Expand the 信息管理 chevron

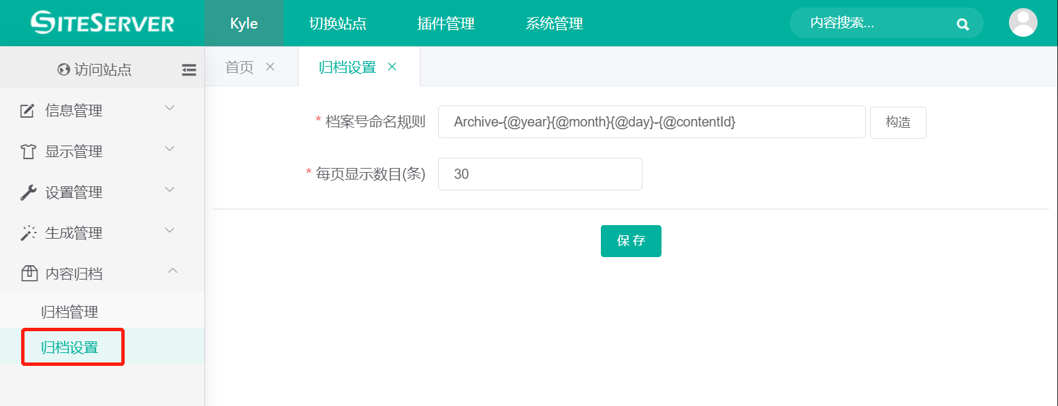170,108
